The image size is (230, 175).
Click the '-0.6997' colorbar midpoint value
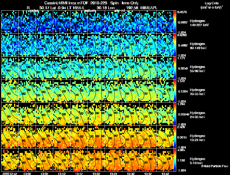[182, 22]
